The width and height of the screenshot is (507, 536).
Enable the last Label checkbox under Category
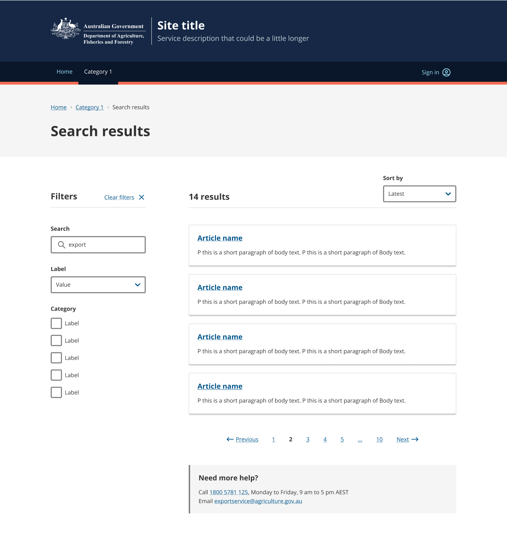tap(56, 392)
